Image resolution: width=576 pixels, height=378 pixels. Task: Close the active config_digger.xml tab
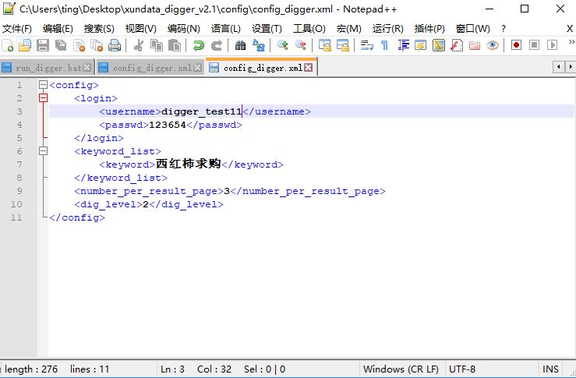click(309, 68)
